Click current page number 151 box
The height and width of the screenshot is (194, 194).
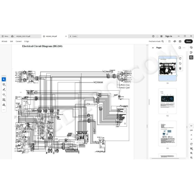191,126
